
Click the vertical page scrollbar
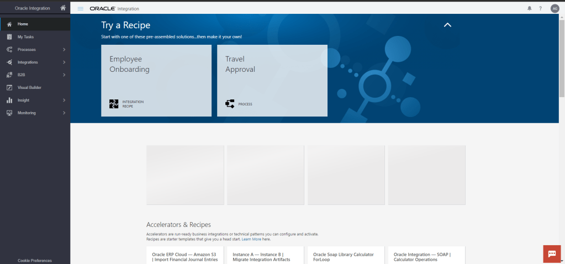[562, 55]
